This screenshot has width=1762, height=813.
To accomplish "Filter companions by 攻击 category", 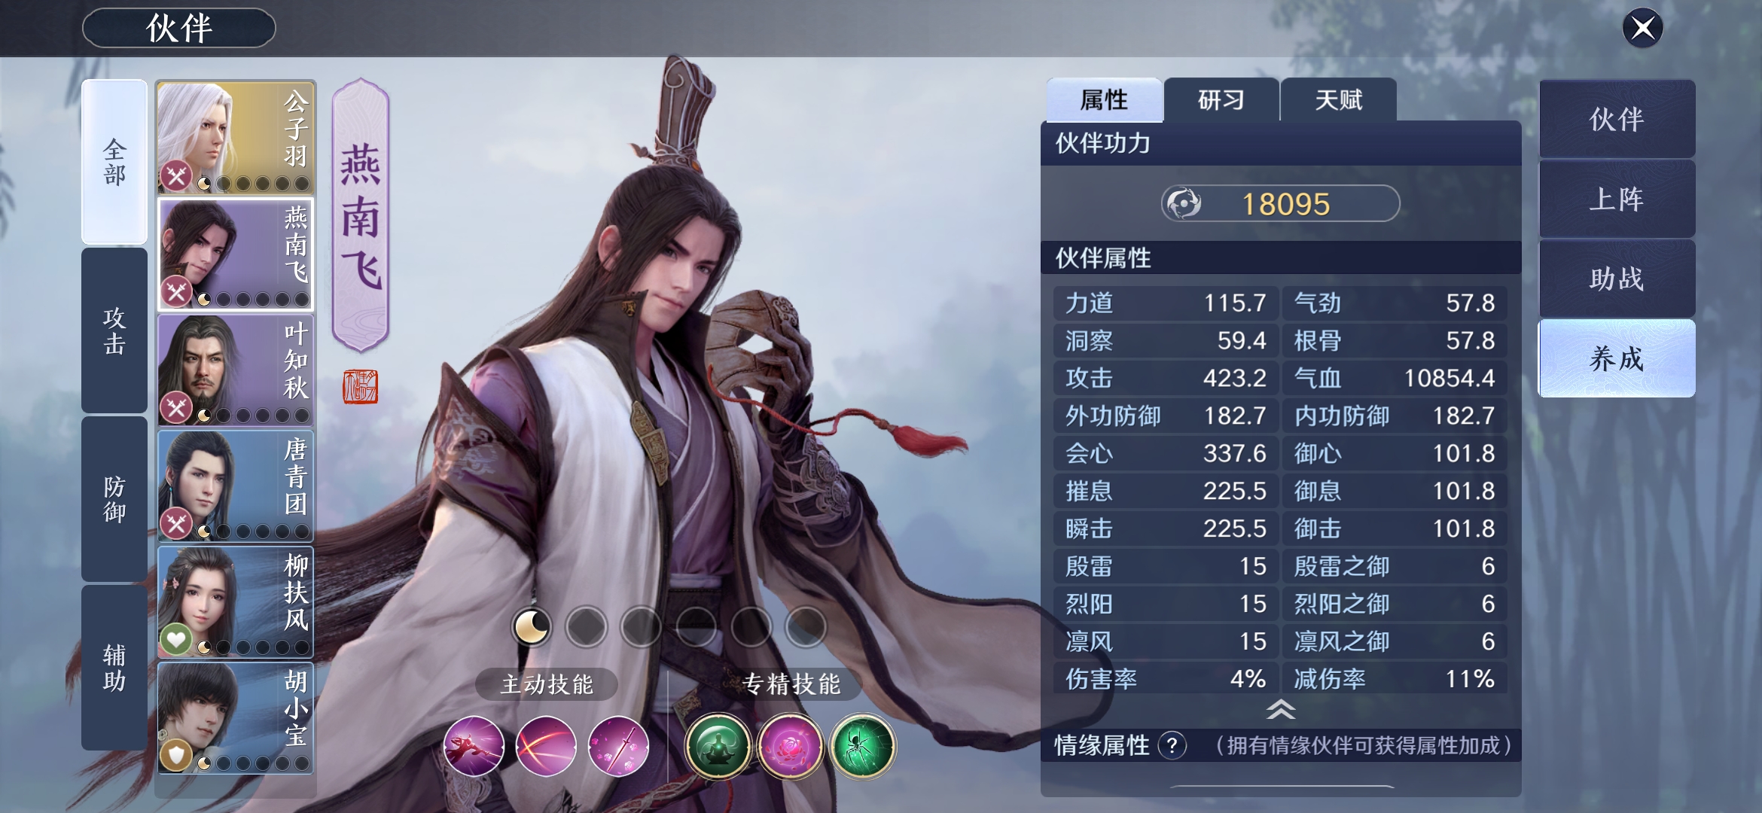I will coord(114,330).
